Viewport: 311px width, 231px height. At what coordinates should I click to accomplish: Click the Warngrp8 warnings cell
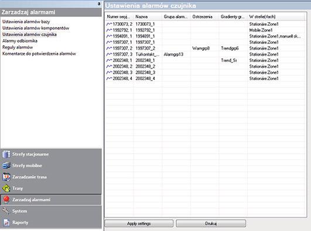pos(201,49)
